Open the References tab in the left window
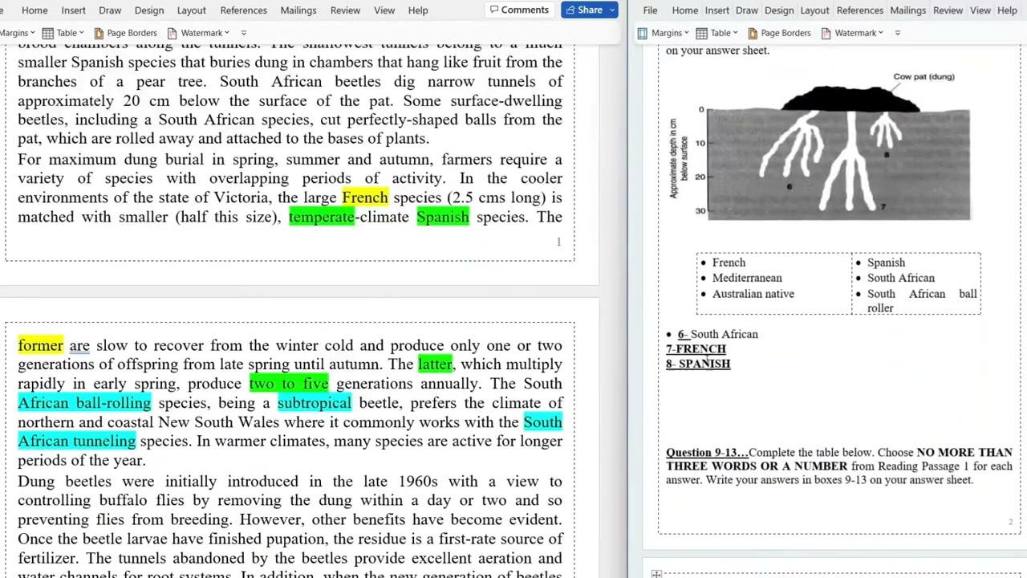Viewport: 1027px width, 578px height. (x=243, y=10)
